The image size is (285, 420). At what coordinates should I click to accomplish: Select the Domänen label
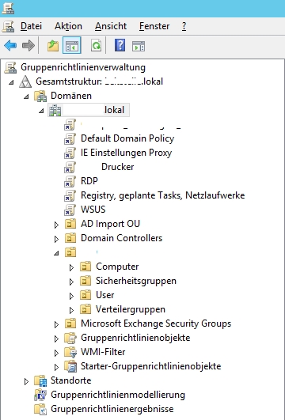[x=71, y=96]
